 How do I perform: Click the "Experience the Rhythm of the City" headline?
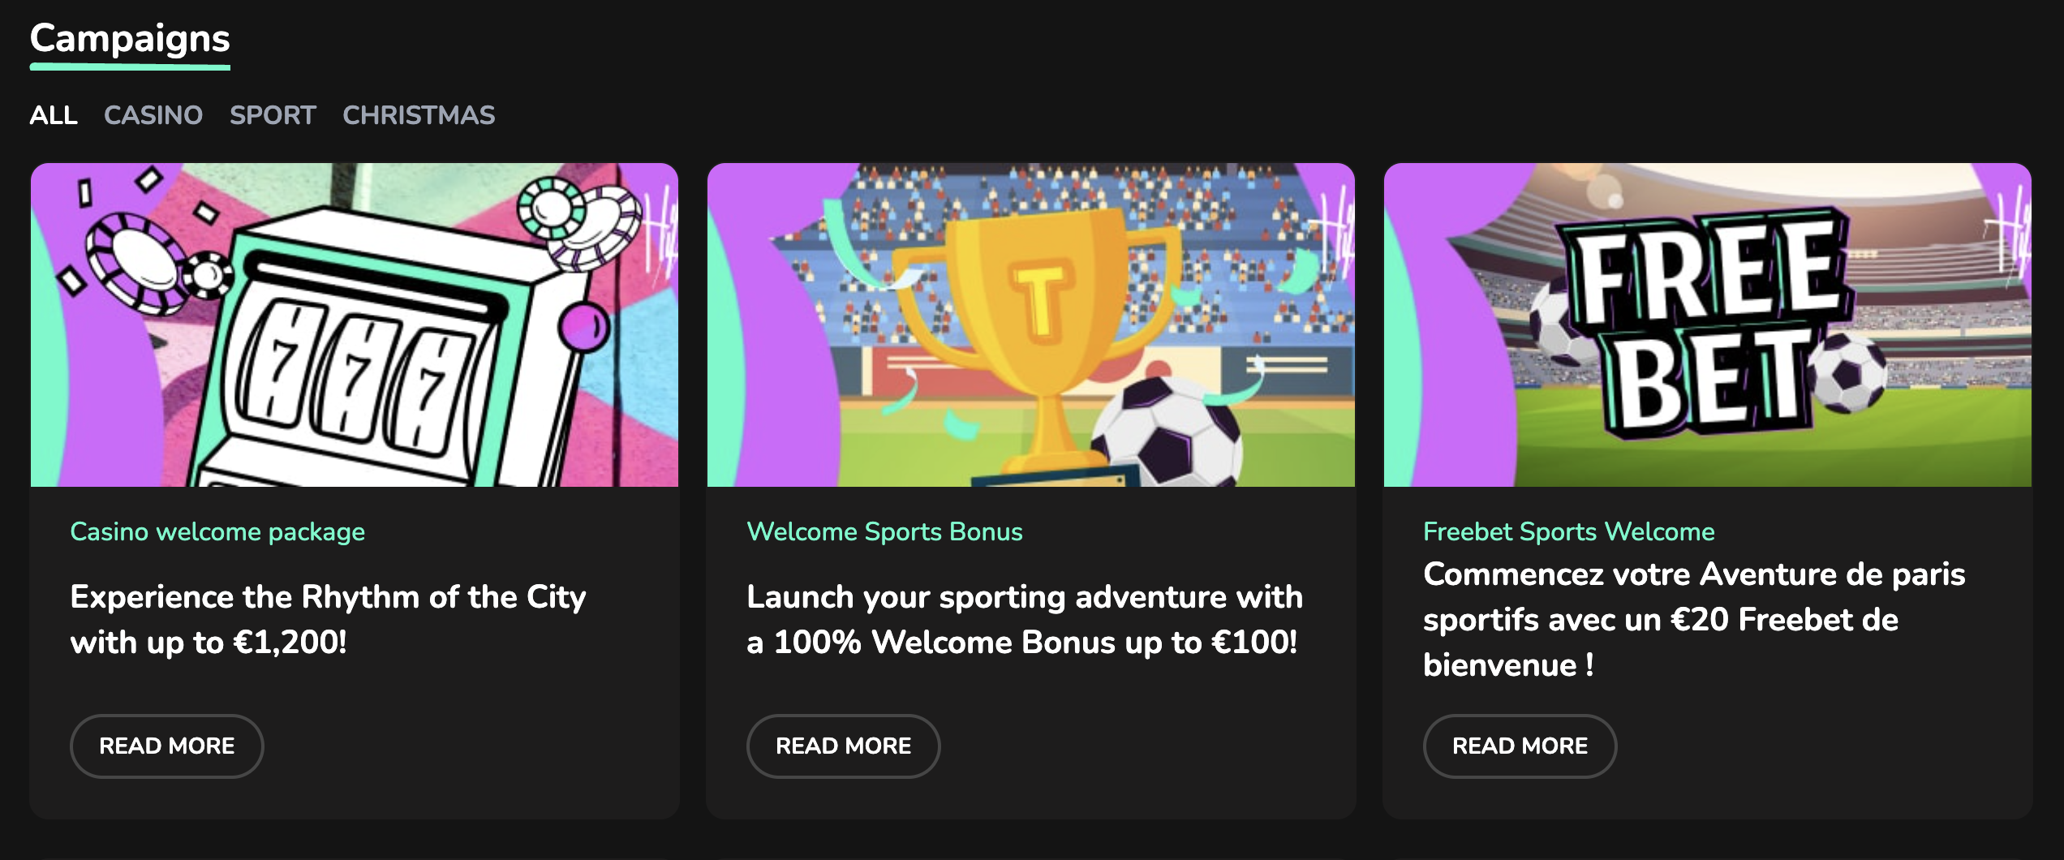point(328,619)
